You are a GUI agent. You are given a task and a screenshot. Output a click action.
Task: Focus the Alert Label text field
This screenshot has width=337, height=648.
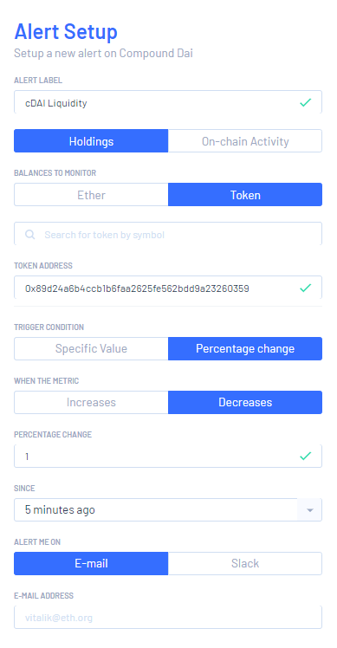pos(168,102)
